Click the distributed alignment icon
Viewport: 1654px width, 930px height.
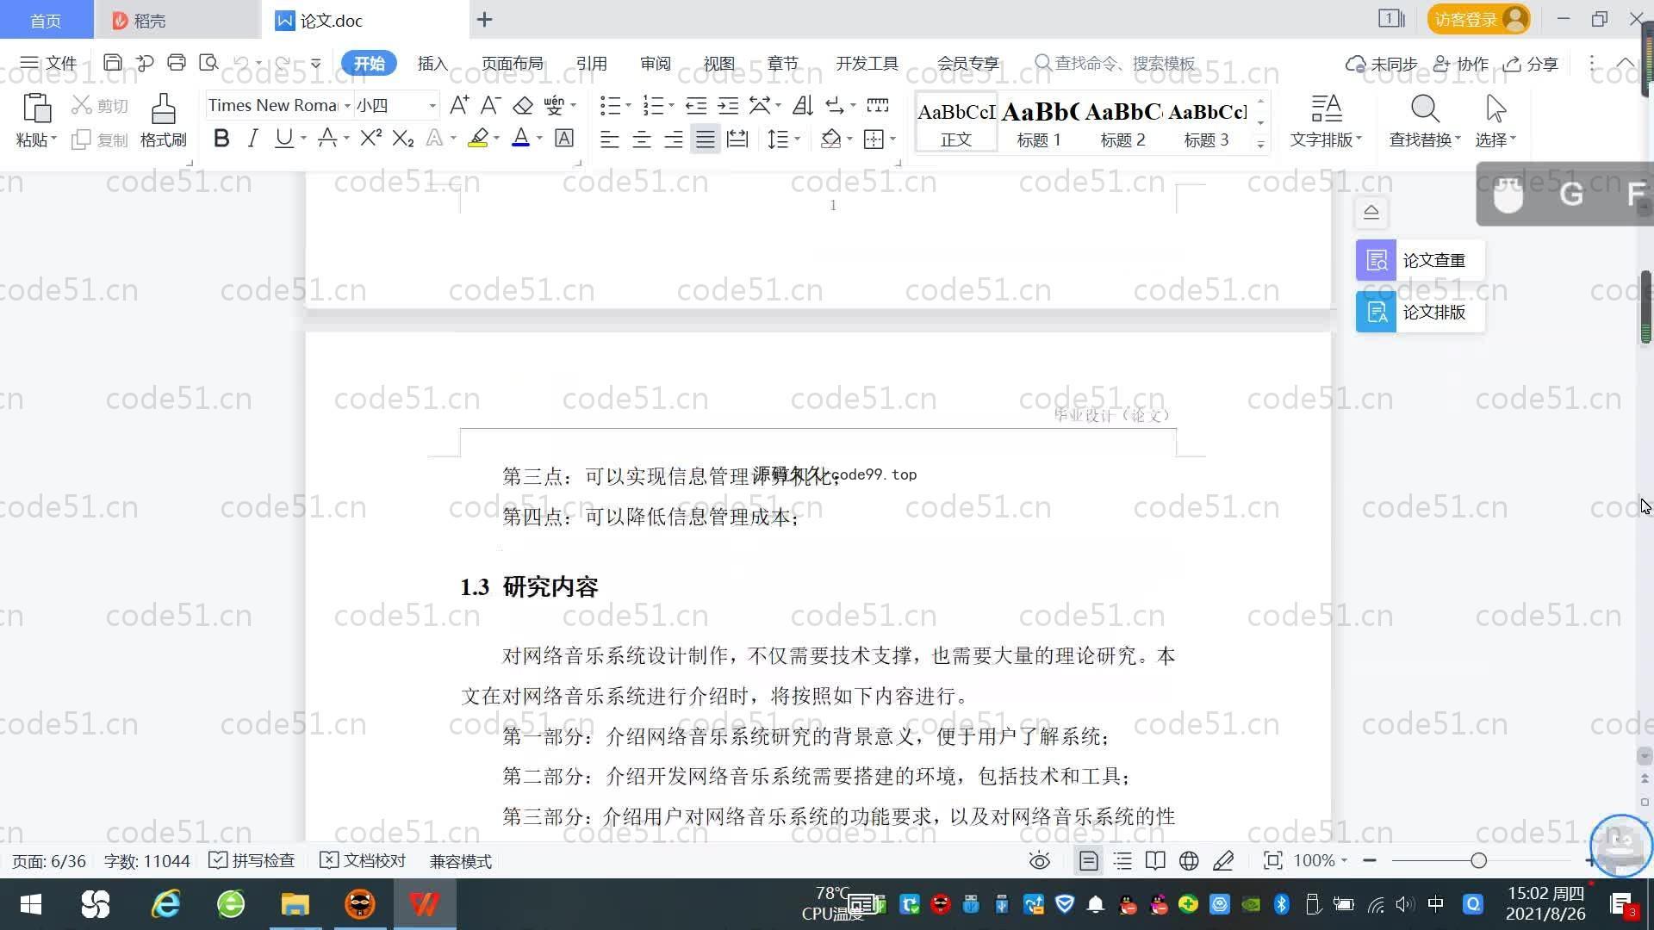coord(737,139)
